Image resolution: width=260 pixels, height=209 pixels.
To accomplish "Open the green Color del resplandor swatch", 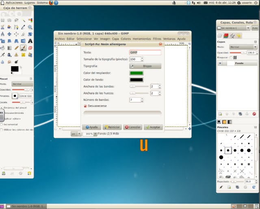I will click(x=136, y=73).
